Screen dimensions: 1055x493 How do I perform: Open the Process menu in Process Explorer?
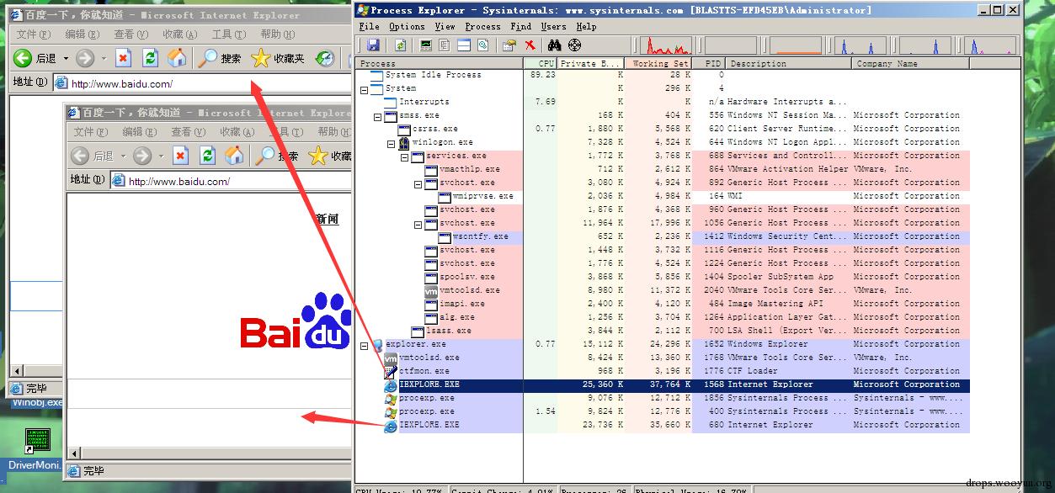[482, 26]
